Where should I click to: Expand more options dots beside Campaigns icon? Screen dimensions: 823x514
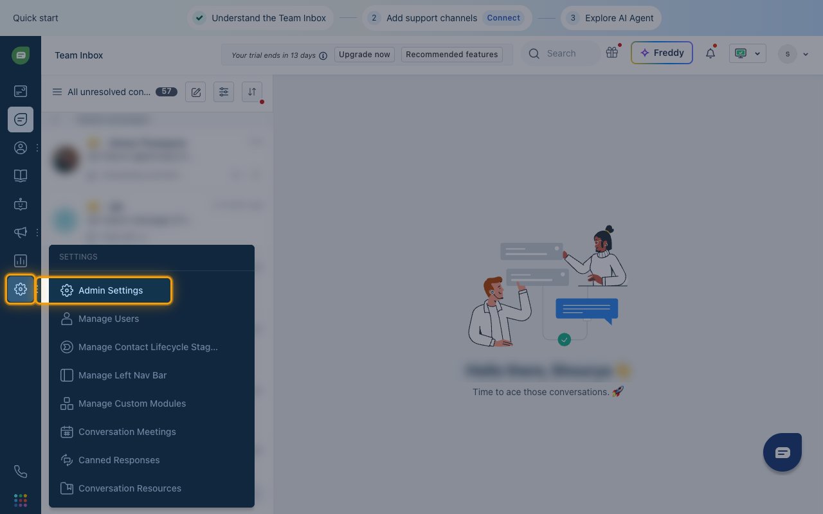tap(37, 233)
